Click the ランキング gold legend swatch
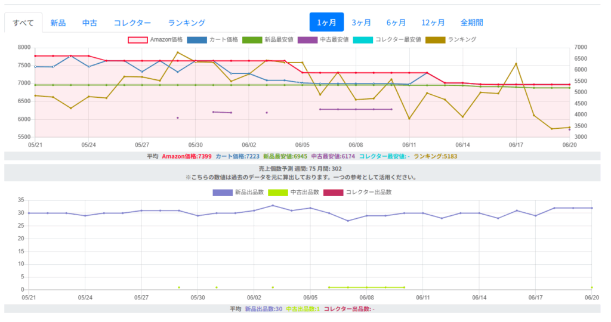The height and width of the screenshot is (322, 611). coord(435,40)
